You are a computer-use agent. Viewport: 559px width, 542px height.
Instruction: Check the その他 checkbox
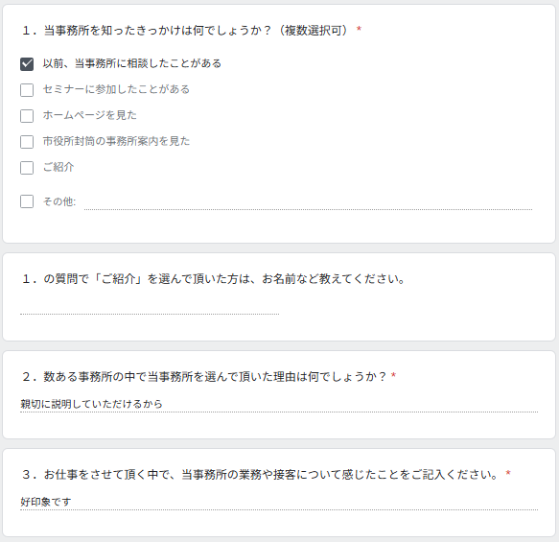click(27, 201)
